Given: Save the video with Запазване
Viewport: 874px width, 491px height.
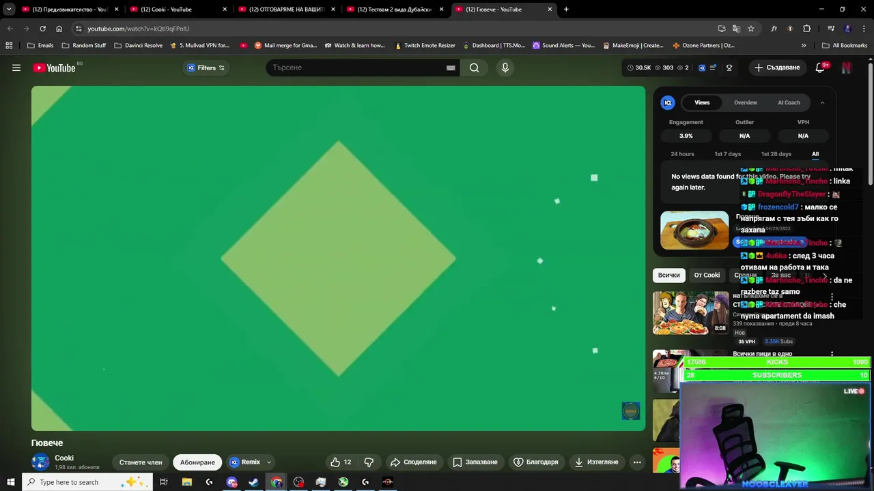Looking at the screenshot, I should point(475,462).
